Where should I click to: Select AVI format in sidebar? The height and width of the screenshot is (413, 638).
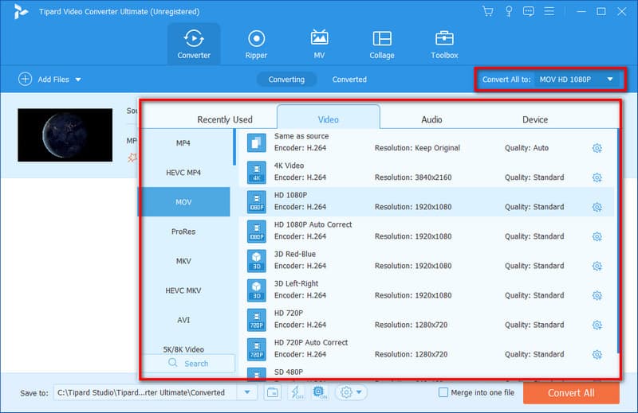[x=183, y=320]
